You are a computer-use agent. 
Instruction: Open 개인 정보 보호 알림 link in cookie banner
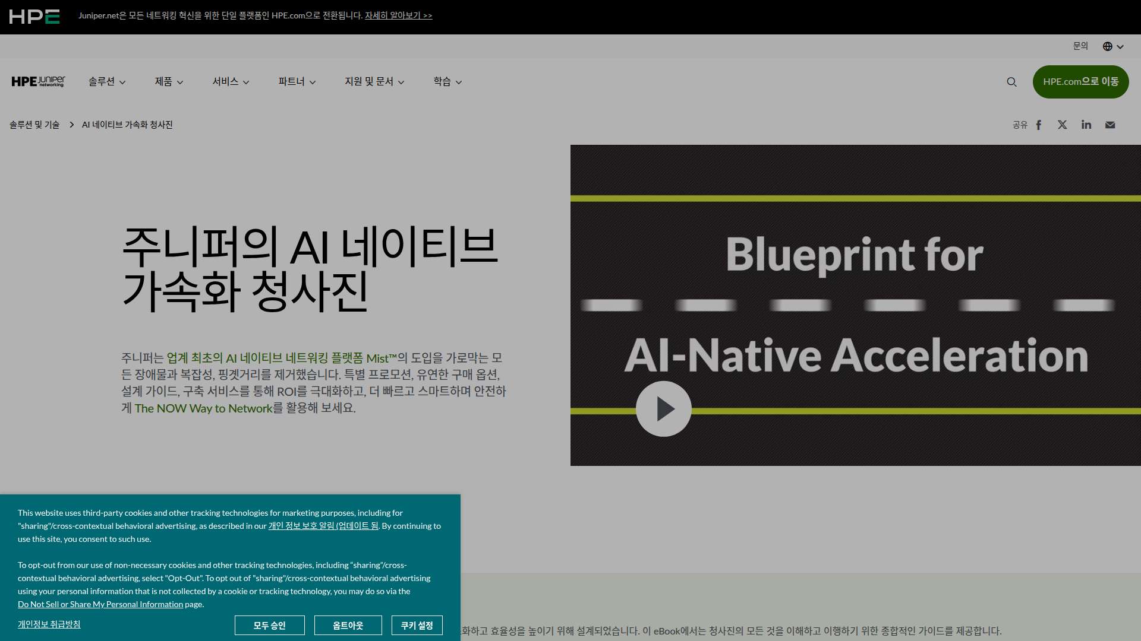coord(323,526)
